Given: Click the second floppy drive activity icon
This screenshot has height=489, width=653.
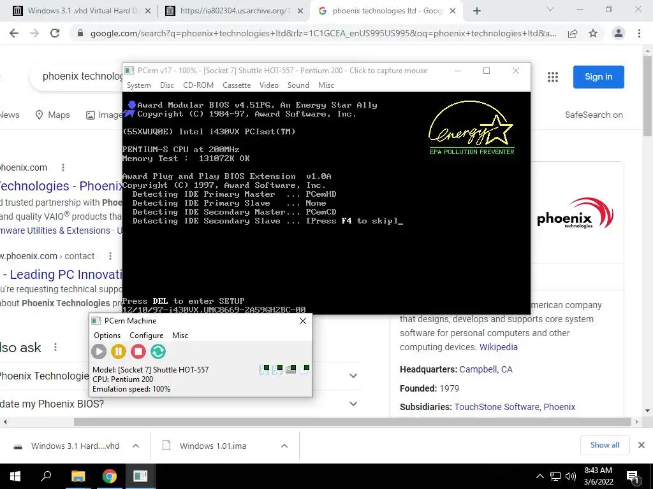Looking at the screenshot, I should 277,369.
